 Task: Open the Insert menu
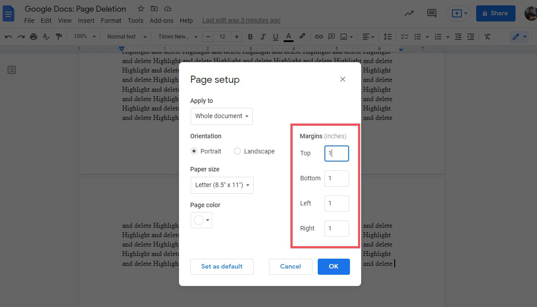coord(86,21)
